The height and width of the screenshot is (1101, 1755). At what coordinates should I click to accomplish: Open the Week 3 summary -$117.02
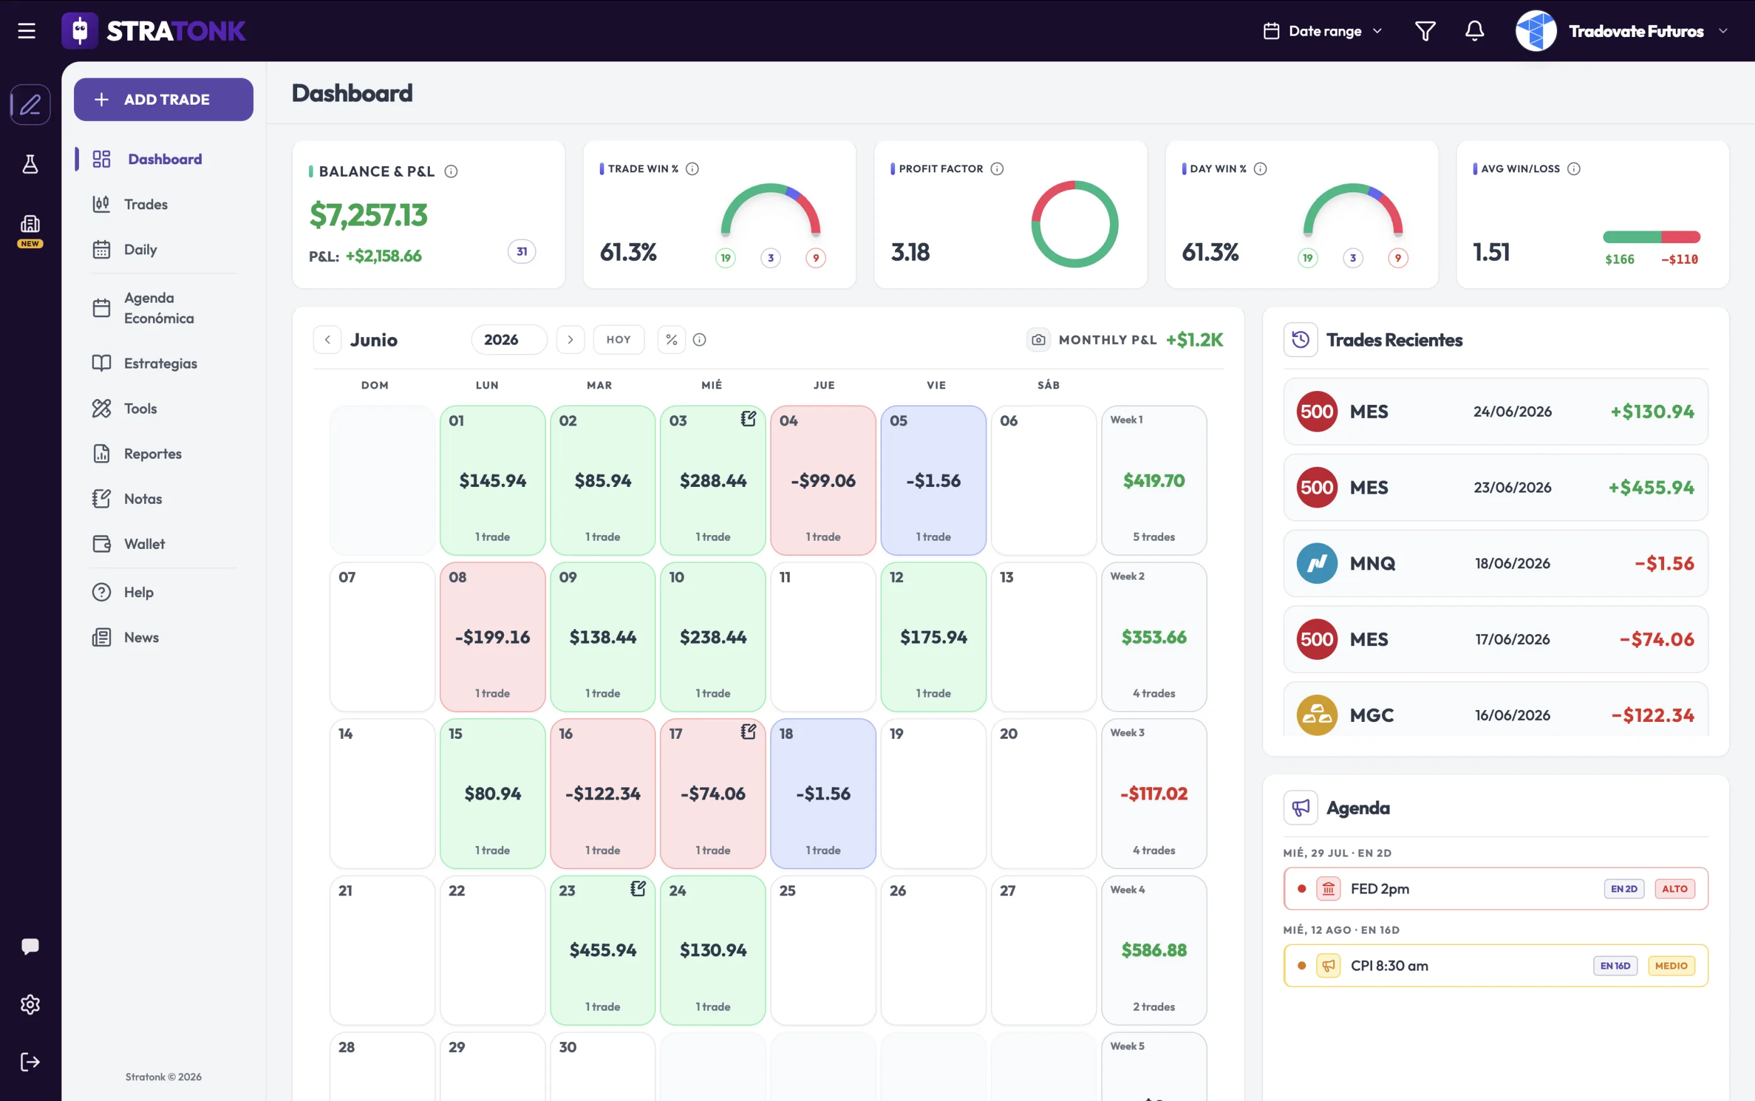point(1153,794)
